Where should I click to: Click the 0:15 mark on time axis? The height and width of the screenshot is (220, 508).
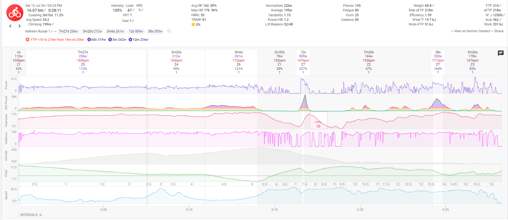275,210
